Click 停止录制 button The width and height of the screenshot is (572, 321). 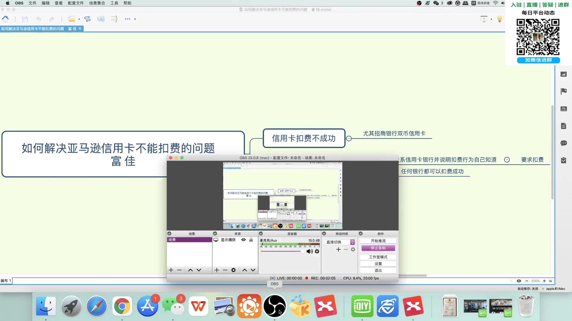[378, 248]
